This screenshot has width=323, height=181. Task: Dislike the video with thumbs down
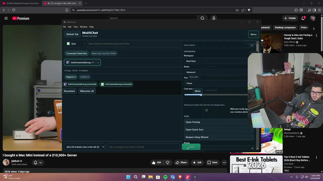pos(168,162)
